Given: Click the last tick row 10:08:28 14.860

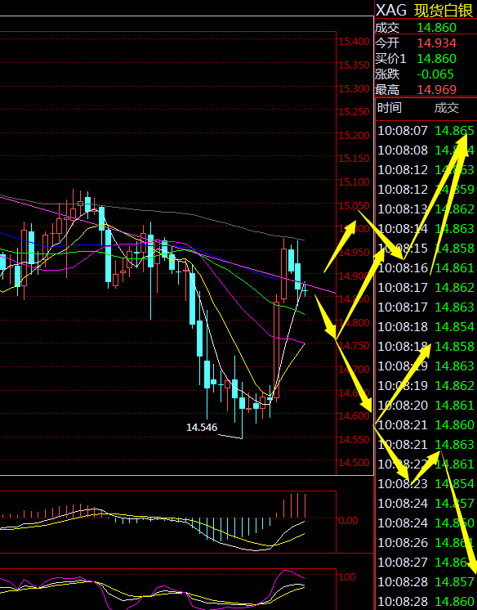Looking at the screenshot, I should (x=426, y=602).
